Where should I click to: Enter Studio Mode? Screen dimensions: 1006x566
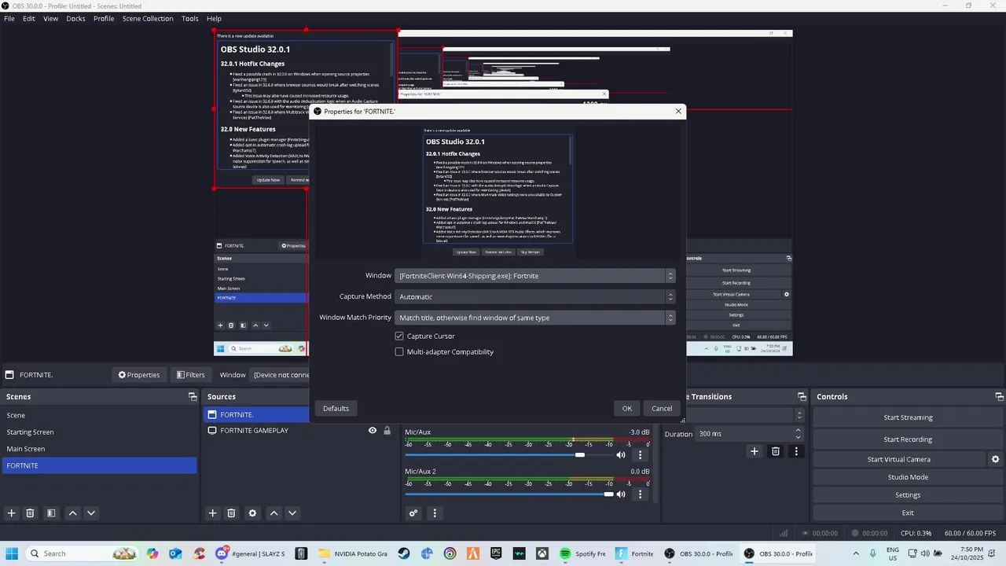[908, 477]
